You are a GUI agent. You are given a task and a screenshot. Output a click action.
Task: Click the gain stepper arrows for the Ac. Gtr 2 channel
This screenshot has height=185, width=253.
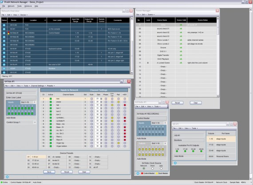tap(101, 133)
